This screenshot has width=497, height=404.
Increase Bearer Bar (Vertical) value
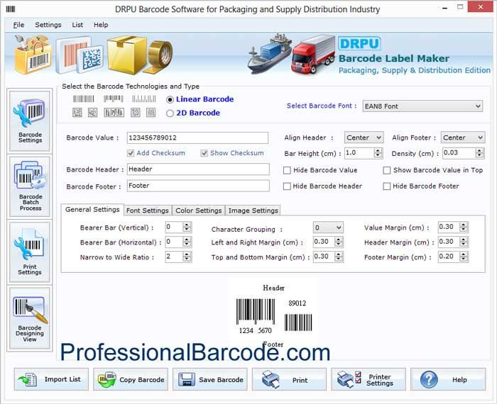tap(187, 225)
